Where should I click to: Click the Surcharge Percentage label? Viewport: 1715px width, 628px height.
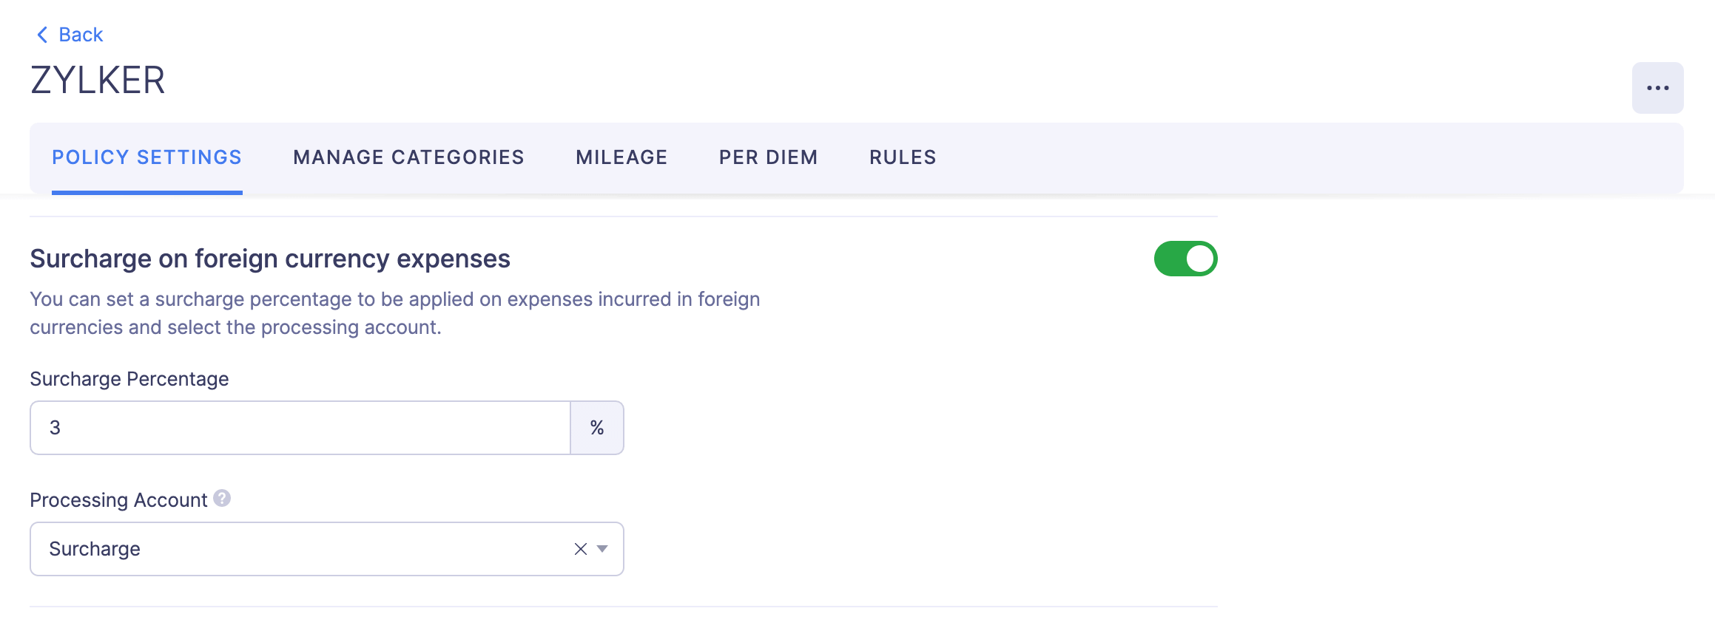coord(128,378)
